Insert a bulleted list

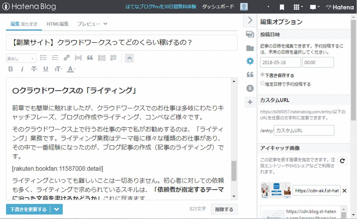click(43, 58)
